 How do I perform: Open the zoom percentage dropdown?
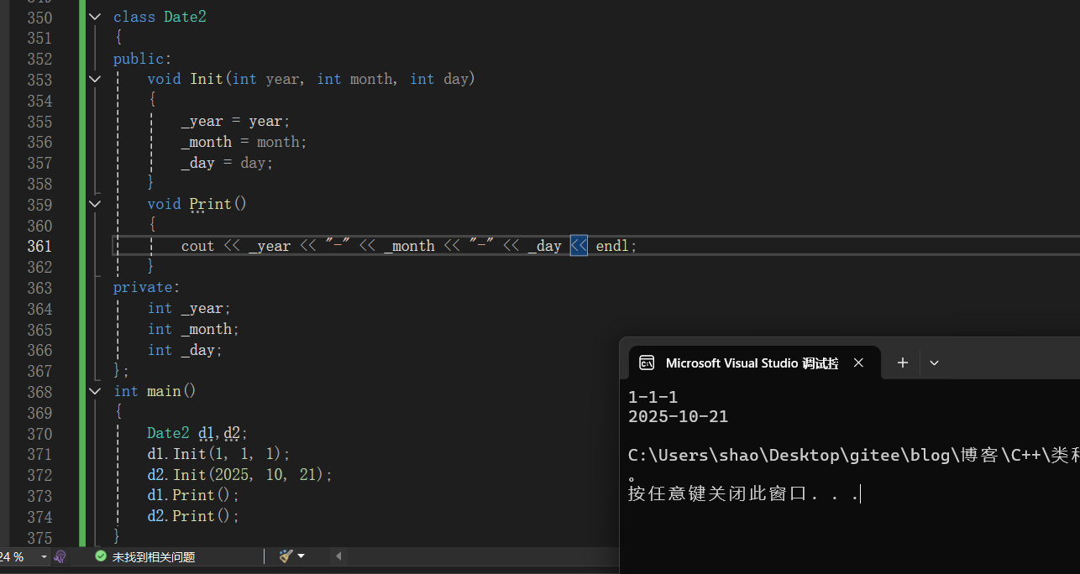click(x=43, y=556)
